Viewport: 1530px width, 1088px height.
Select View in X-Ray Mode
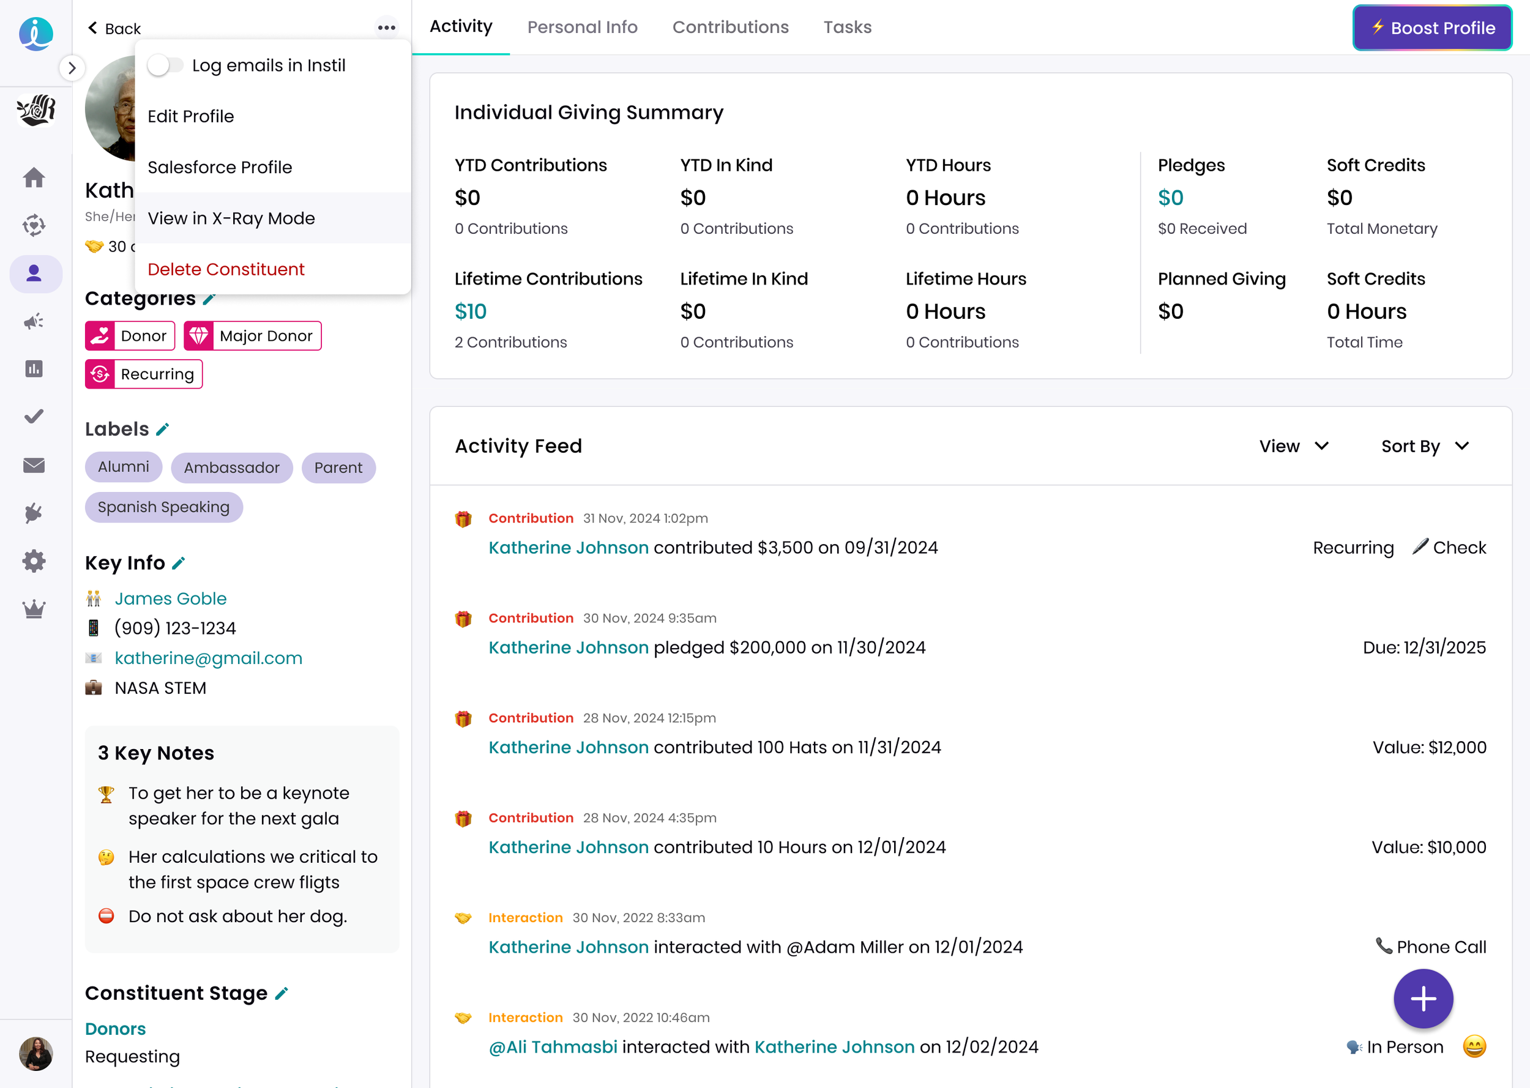point(231,218)
